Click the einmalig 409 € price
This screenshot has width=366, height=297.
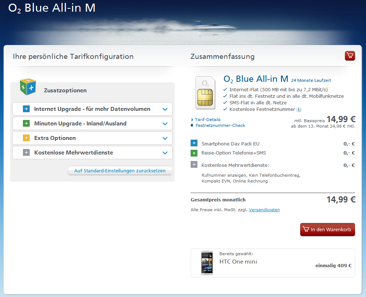point(333,265)
